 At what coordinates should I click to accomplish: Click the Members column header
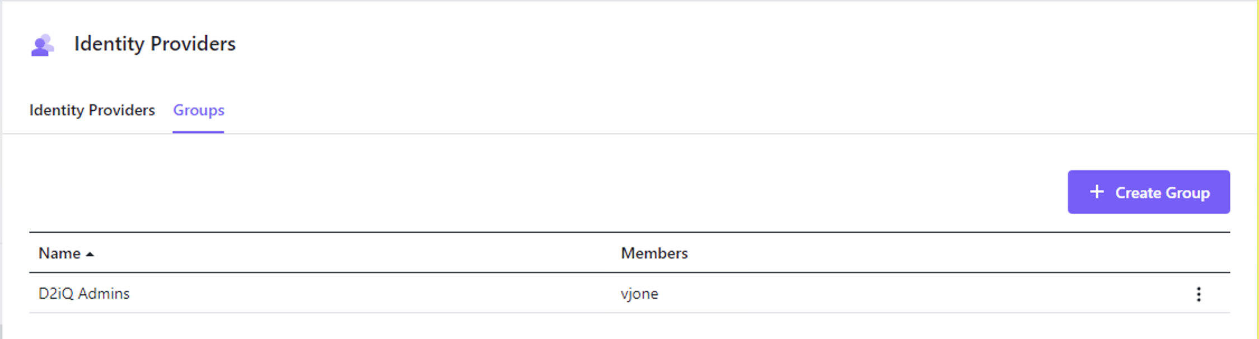654,253
